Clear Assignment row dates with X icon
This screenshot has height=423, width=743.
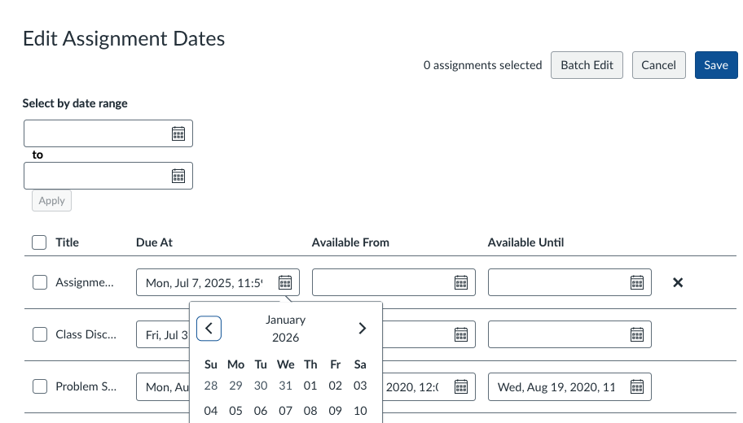678,282
